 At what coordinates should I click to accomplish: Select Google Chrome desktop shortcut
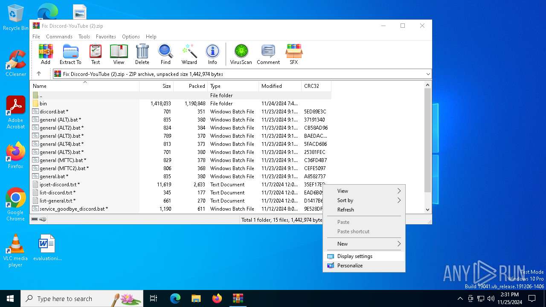pos(16,204)
